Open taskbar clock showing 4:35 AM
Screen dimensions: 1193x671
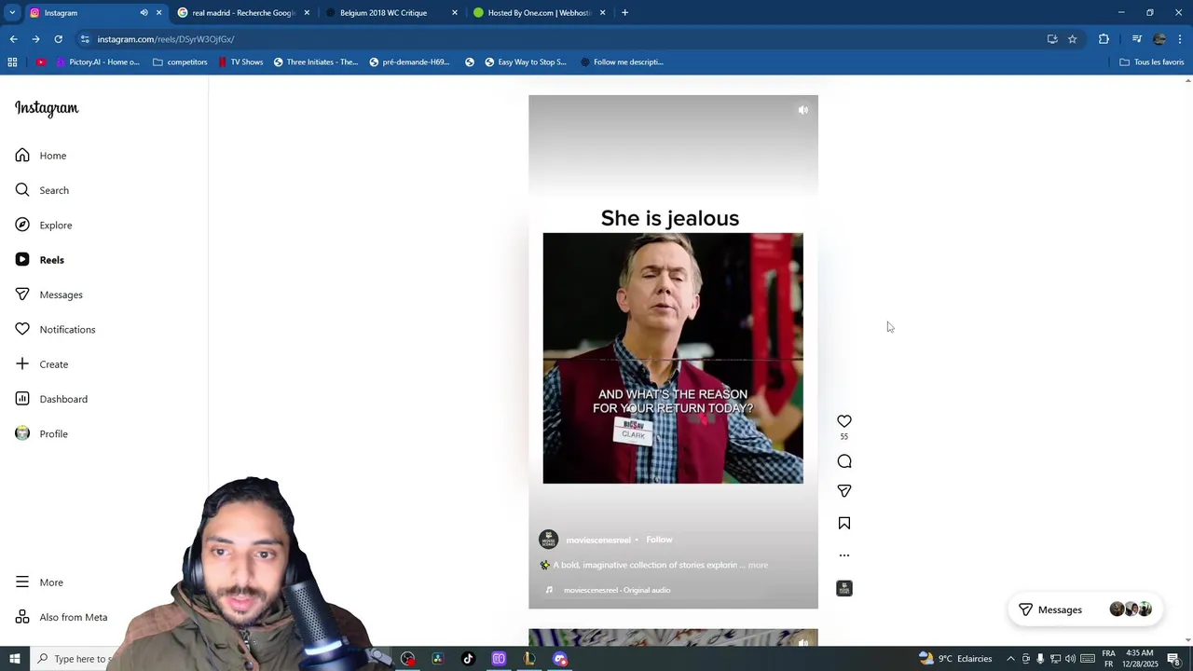tap(1139, 659)
